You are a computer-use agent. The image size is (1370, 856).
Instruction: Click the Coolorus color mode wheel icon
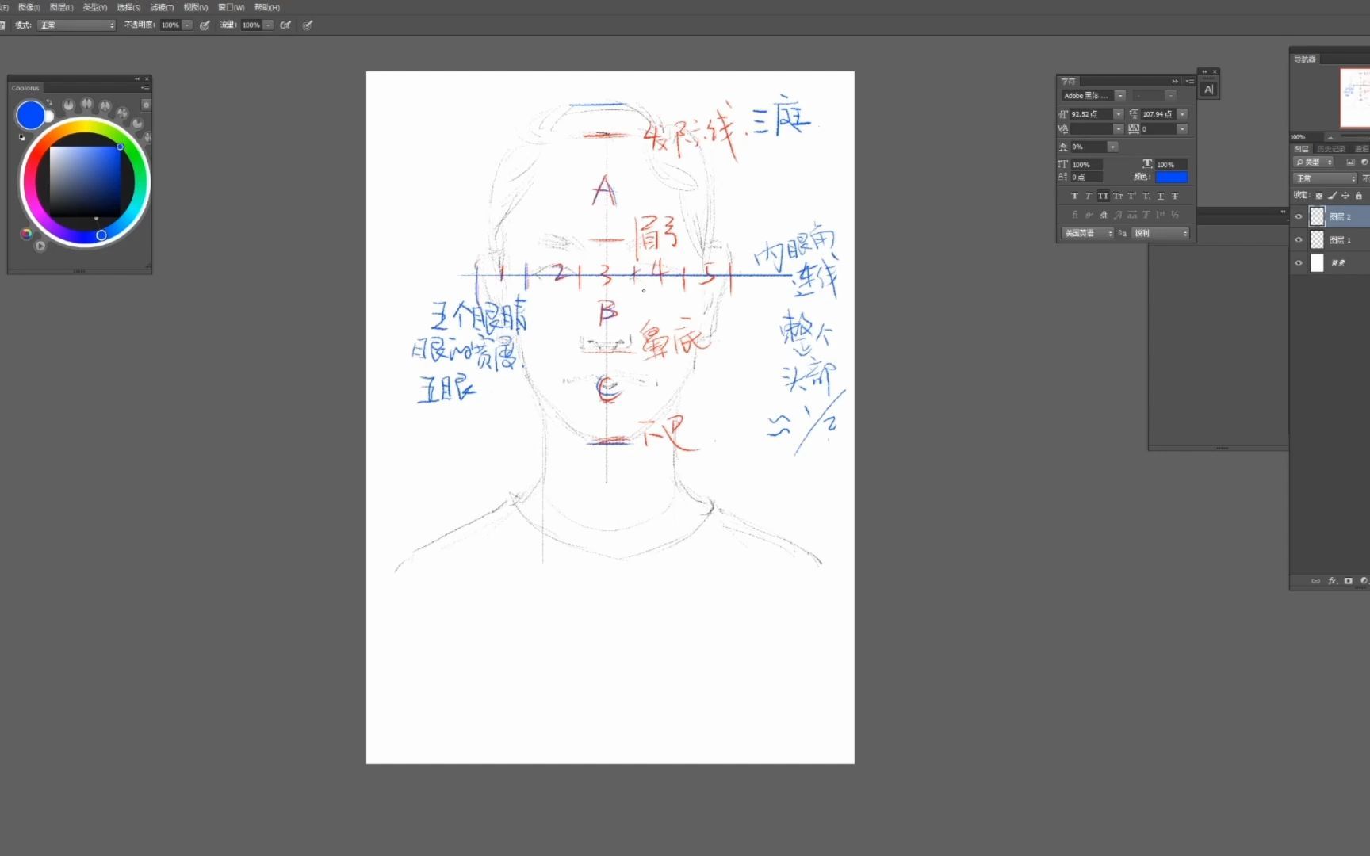(26, 234)
